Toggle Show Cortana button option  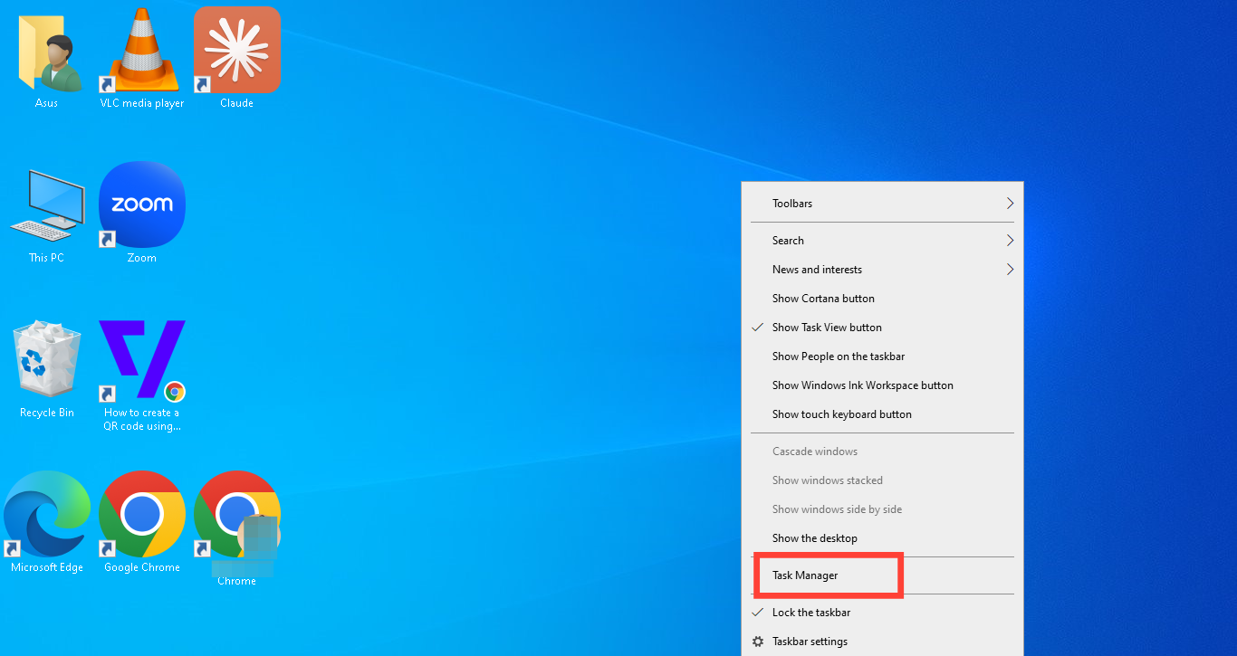point(883,299)
